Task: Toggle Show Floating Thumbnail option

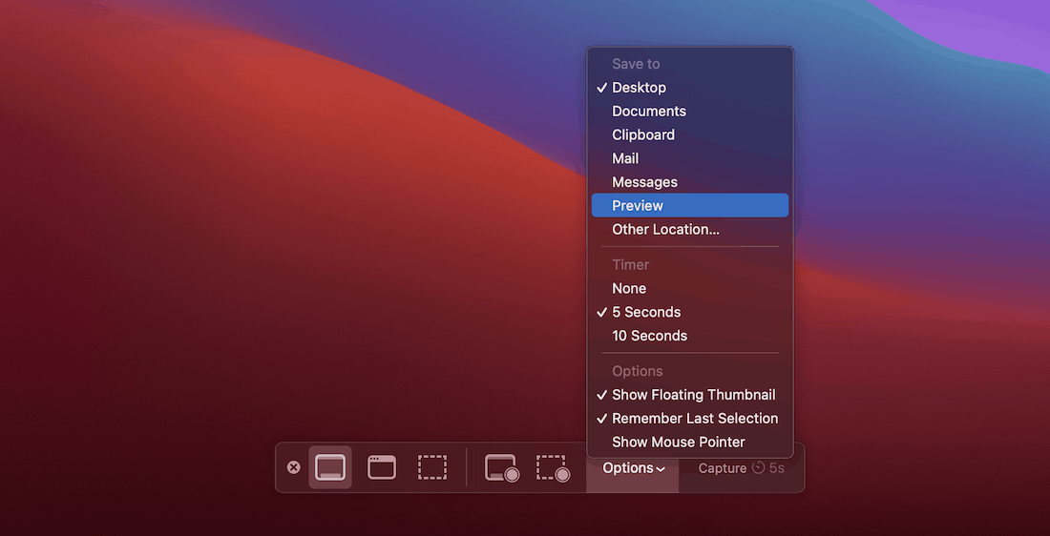Action: pyautogui.click(x=693, y=395)
